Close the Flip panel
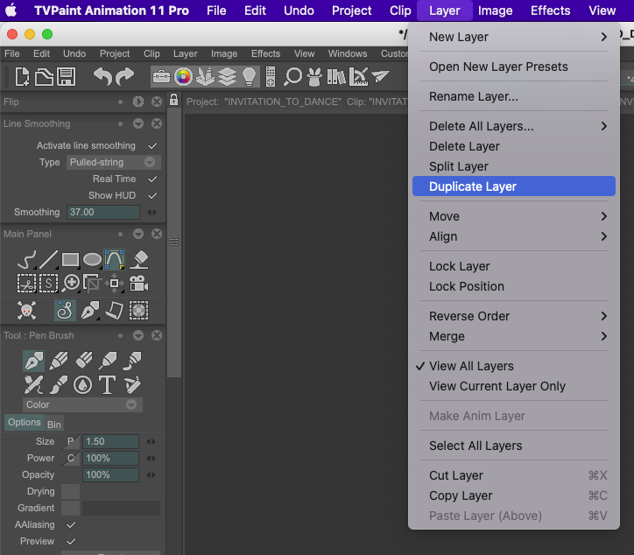The height and width of the screenshot is (555, 634). tap(157, 102)
